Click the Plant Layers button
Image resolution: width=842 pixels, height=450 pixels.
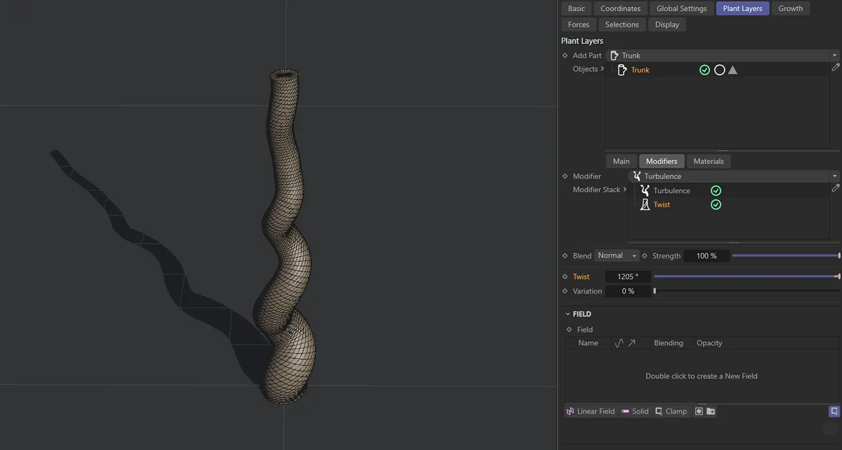pos(742,8)
